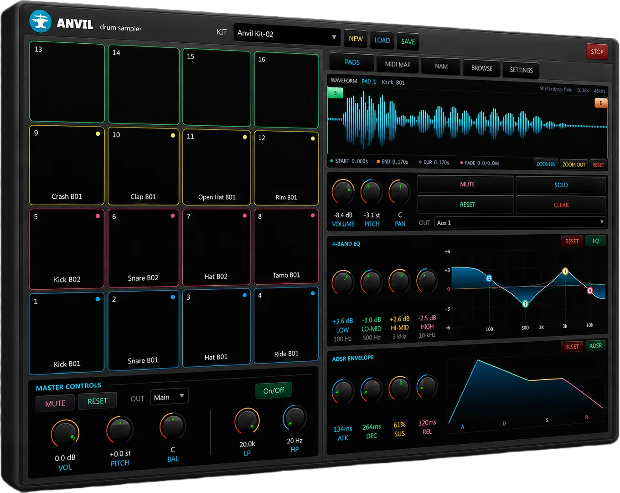Screen dimensions: 620x493
Task: Toggle master MUTE in Master Controls
Action: 55,403
